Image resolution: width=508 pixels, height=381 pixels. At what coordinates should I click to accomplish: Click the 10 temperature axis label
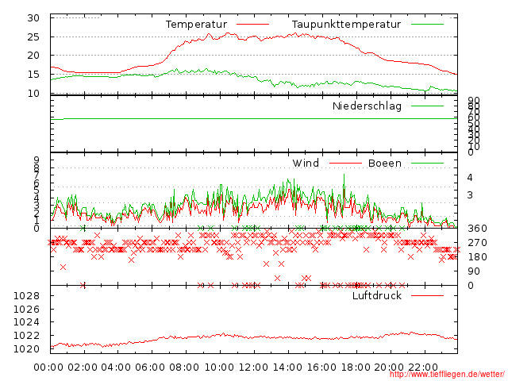(33, 94)
